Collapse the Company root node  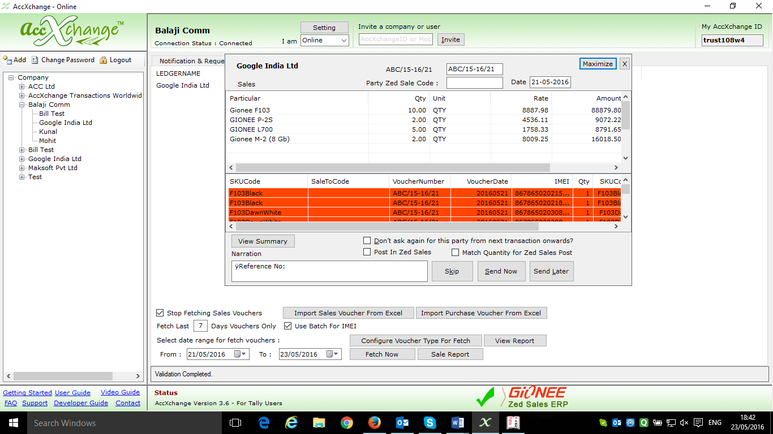pyautogui.click(x=11, y=77)
